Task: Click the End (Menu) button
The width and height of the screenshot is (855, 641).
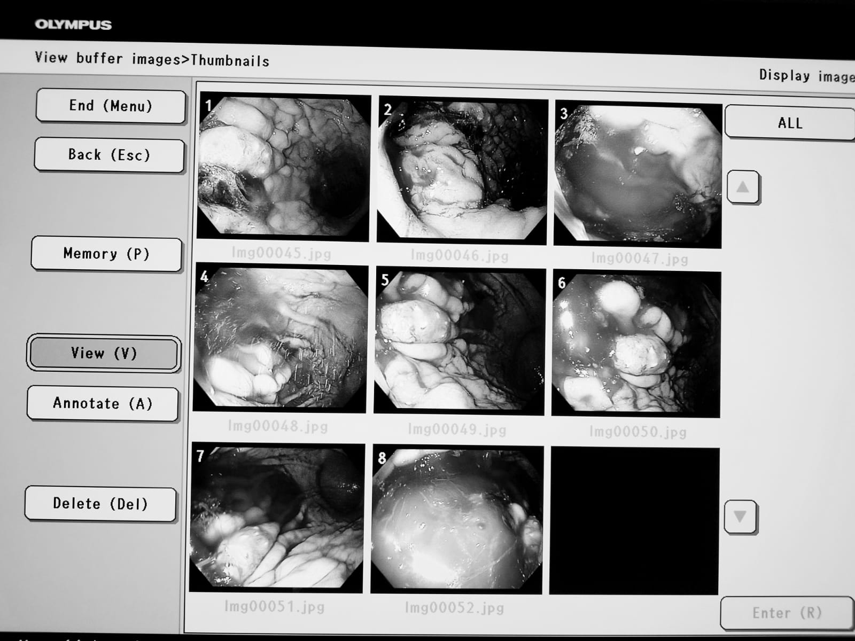Action: tap(111, 106)
